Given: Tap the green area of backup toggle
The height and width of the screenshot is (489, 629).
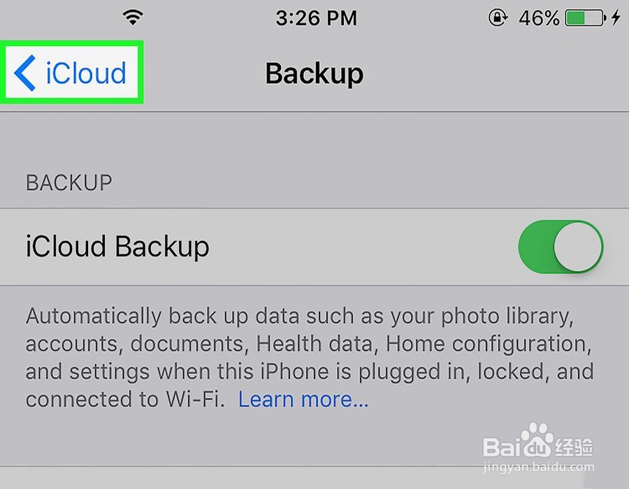Looking at the screenshot, I should 536,247.
